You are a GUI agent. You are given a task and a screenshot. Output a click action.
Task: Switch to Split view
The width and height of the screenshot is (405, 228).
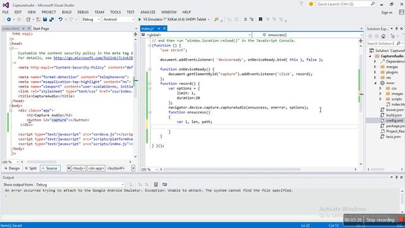click(30, 168)
